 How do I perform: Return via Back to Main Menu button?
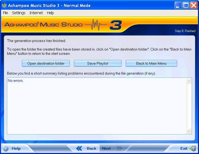tap(151, 63)
